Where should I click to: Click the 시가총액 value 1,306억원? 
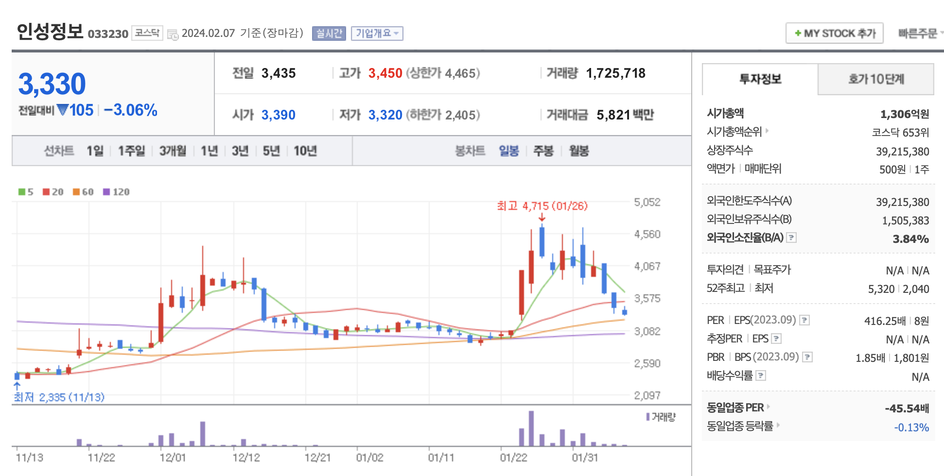click(x=905, y=114)
